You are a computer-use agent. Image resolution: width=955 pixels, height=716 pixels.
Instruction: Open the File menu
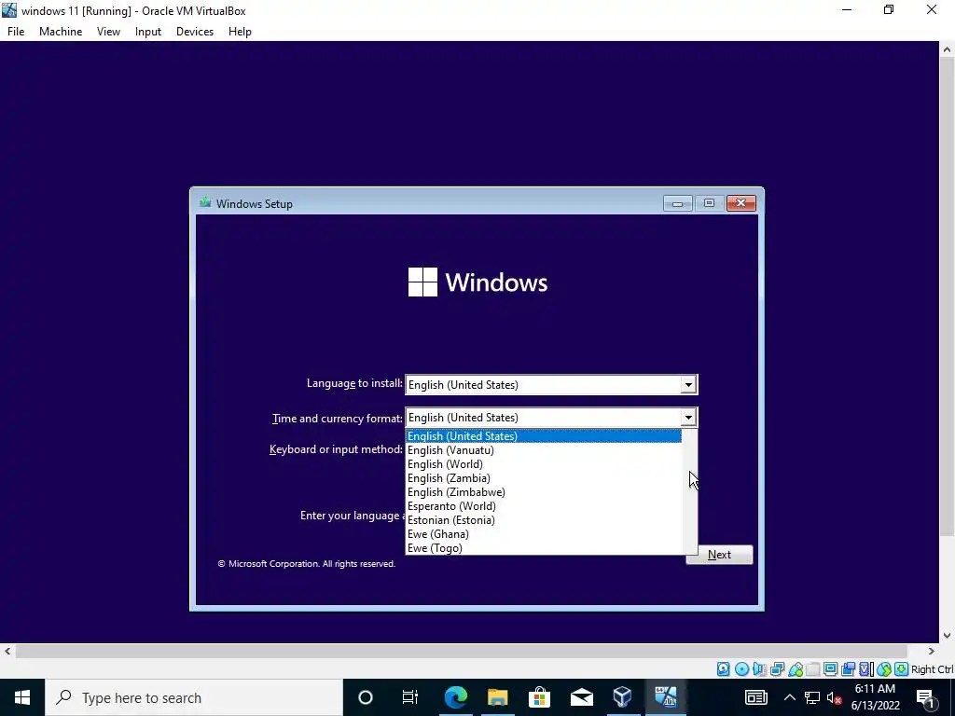click(16, 32)
